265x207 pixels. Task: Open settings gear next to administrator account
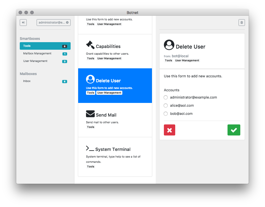(x=67, y=22)
